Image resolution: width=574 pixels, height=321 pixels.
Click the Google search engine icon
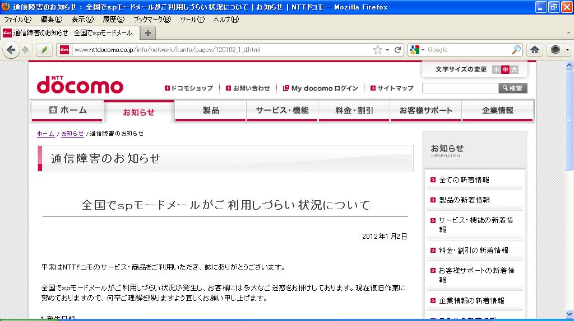coord(415,50)
